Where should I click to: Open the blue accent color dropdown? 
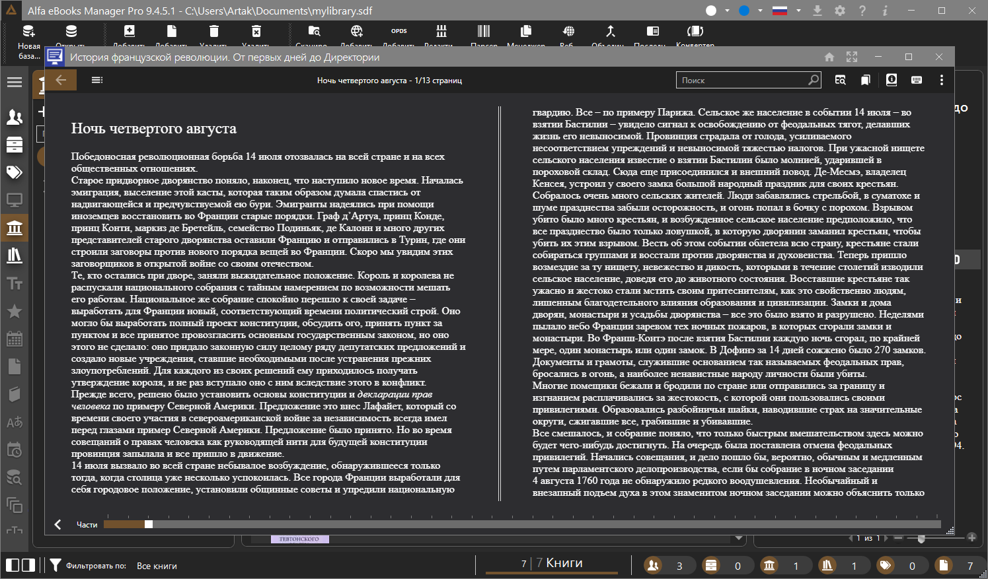(x=760, y=11)
